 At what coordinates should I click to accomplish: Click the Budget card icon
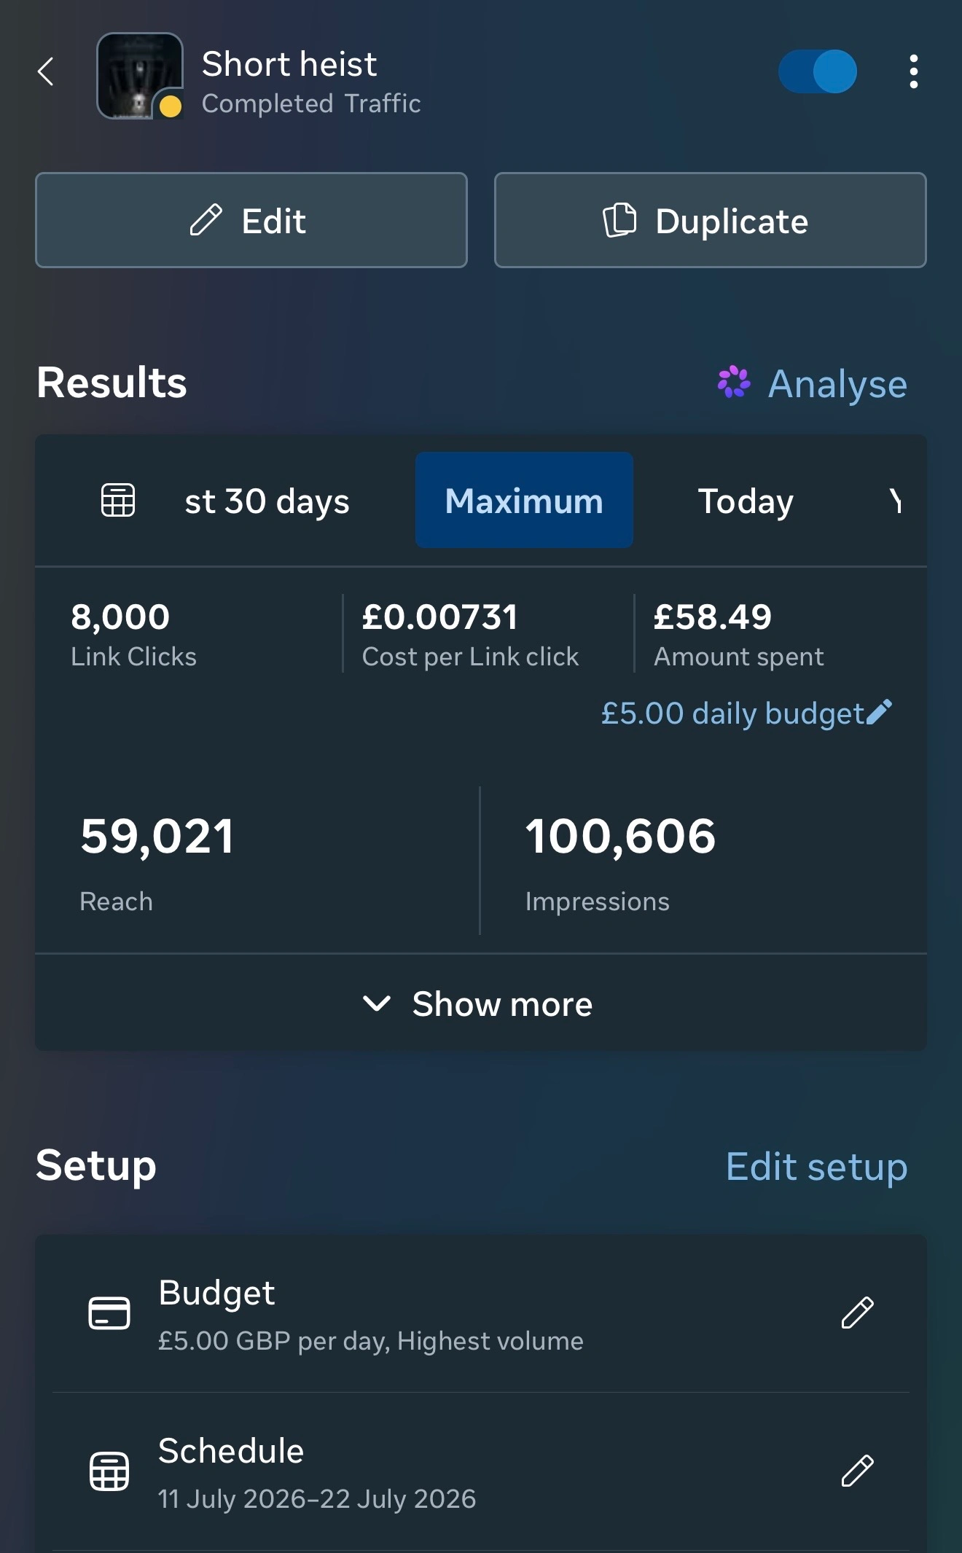(x=109, y=1313)
